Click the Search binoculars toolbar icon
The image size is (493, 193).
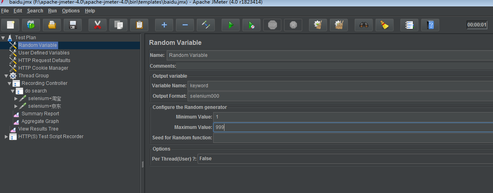click(364, 25)
